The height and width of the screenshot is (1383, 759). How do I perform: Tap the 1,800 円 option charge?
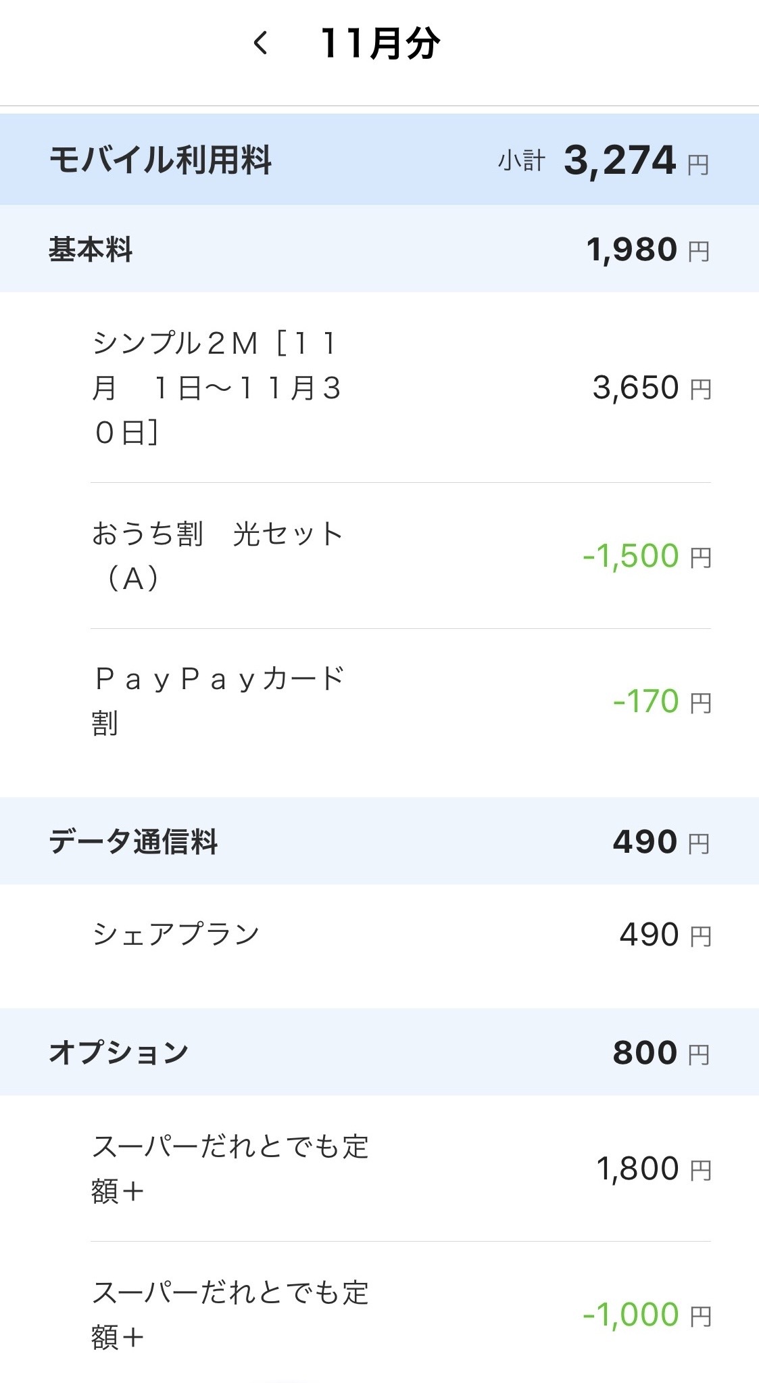(x=653, y=1169)
